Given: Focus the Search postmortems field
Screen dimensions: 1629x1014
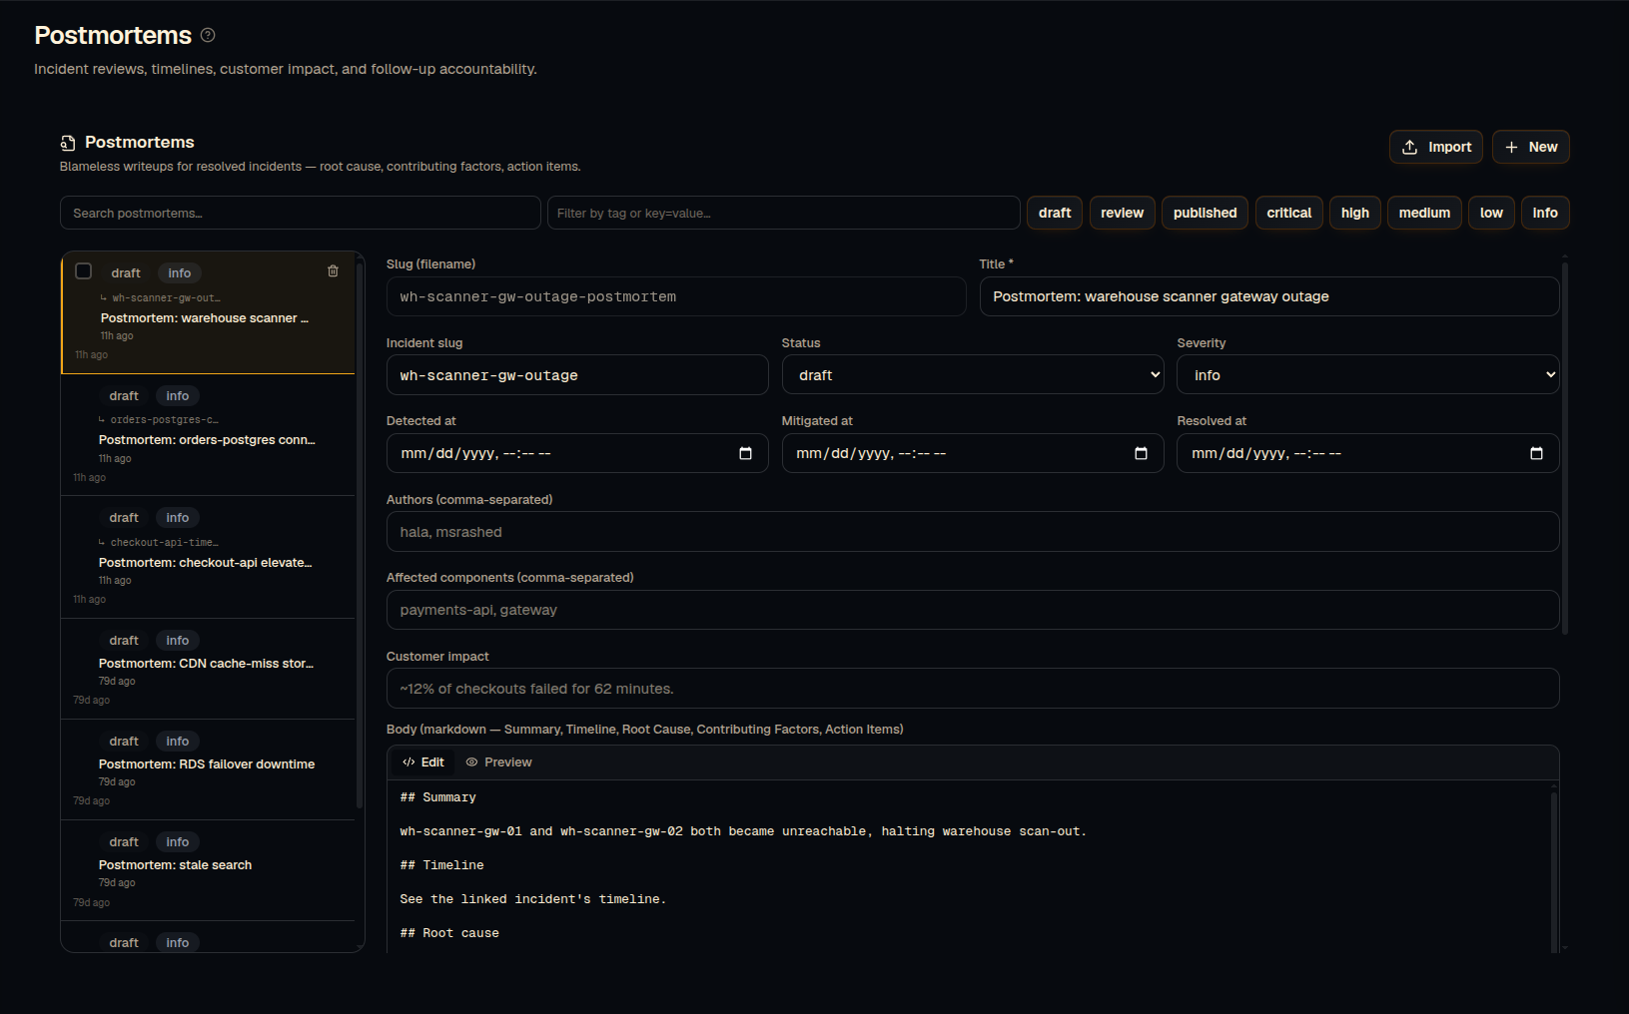Looking at the screenshot, I should (301, 213).
